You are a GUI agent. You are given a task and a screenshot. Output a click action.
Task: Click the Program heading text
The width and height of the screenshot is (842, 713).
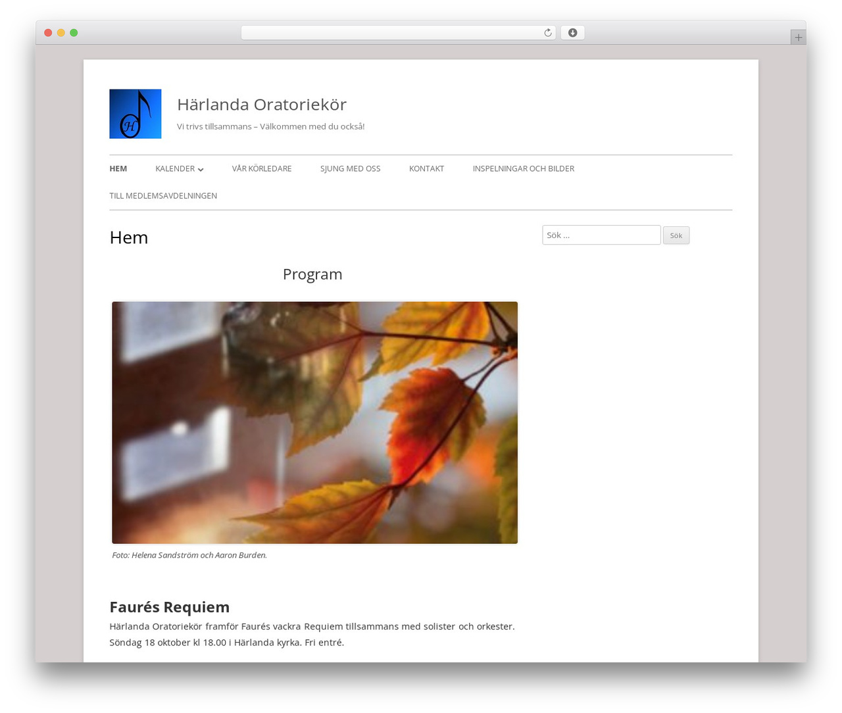click(312, 274)
